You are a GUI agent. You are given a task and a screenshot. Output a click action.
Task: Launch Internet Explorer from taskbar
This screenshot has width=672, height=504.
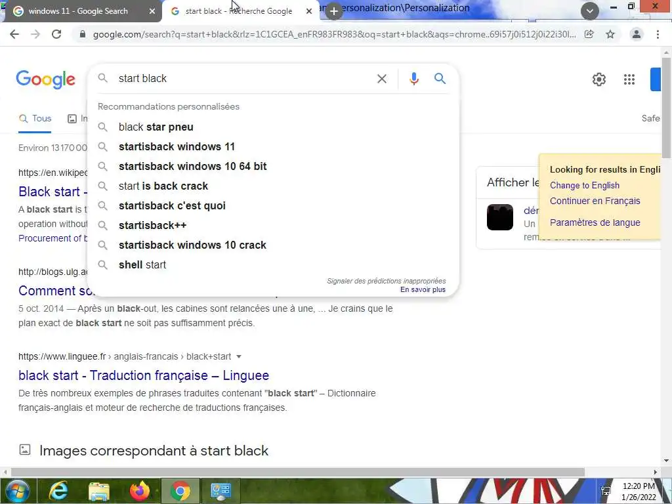[x=58, y=491]
